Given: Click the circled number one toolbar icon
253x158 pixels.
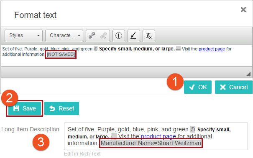Looking at the screenshot, I should [x=119, y=35].
